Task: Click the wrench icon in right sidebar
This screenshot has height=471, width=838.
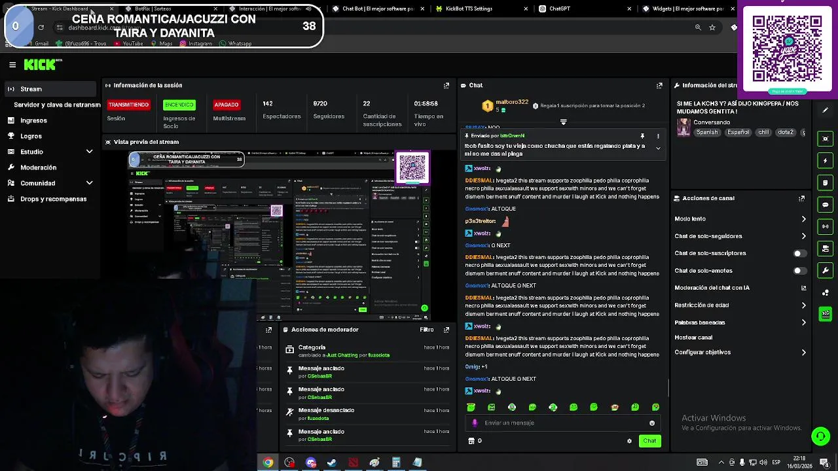Action: pos(826,271)
